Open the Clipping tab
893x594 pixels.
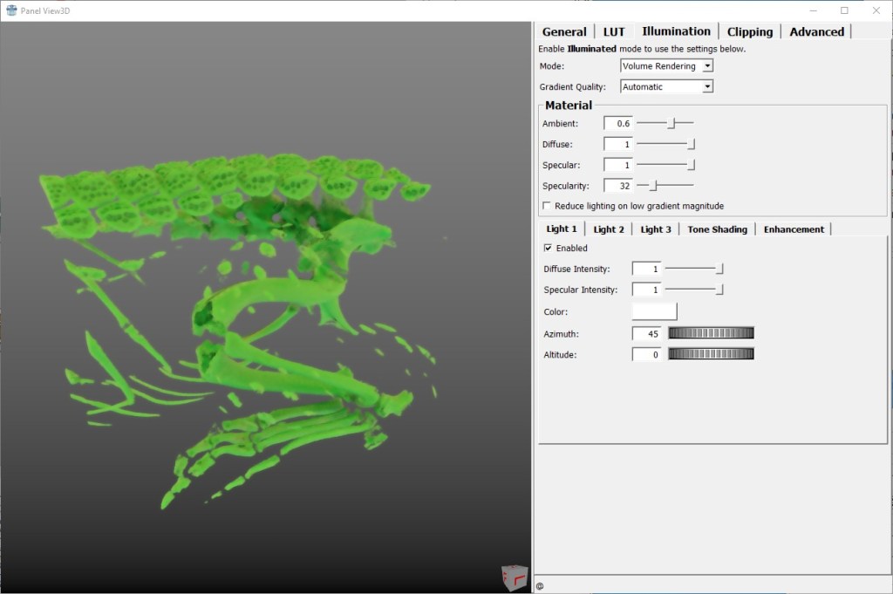click(749, 32)
